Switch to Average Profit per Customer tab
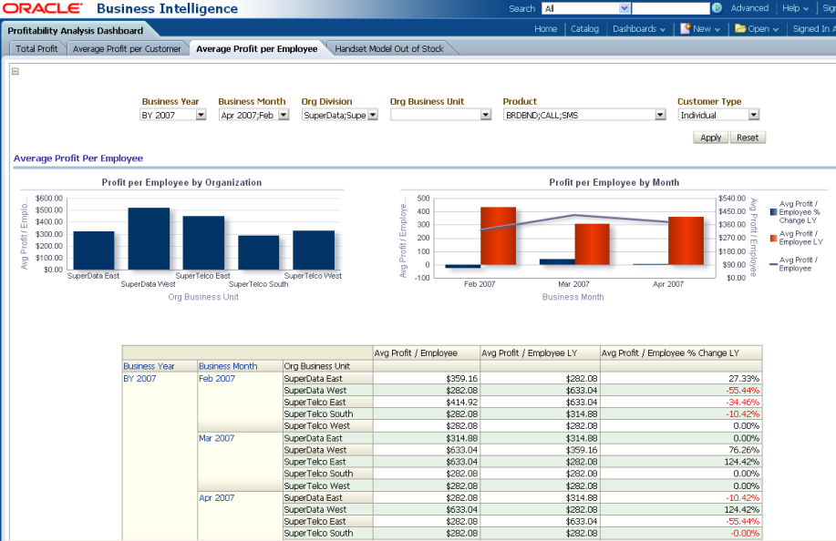The image size is (836, 541). coord(127,48)
